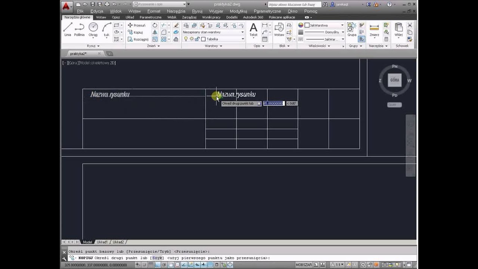Click the Rozciągnij (stretch) command
The height and width of the screenshot is (269, 478).
(138, 39)
